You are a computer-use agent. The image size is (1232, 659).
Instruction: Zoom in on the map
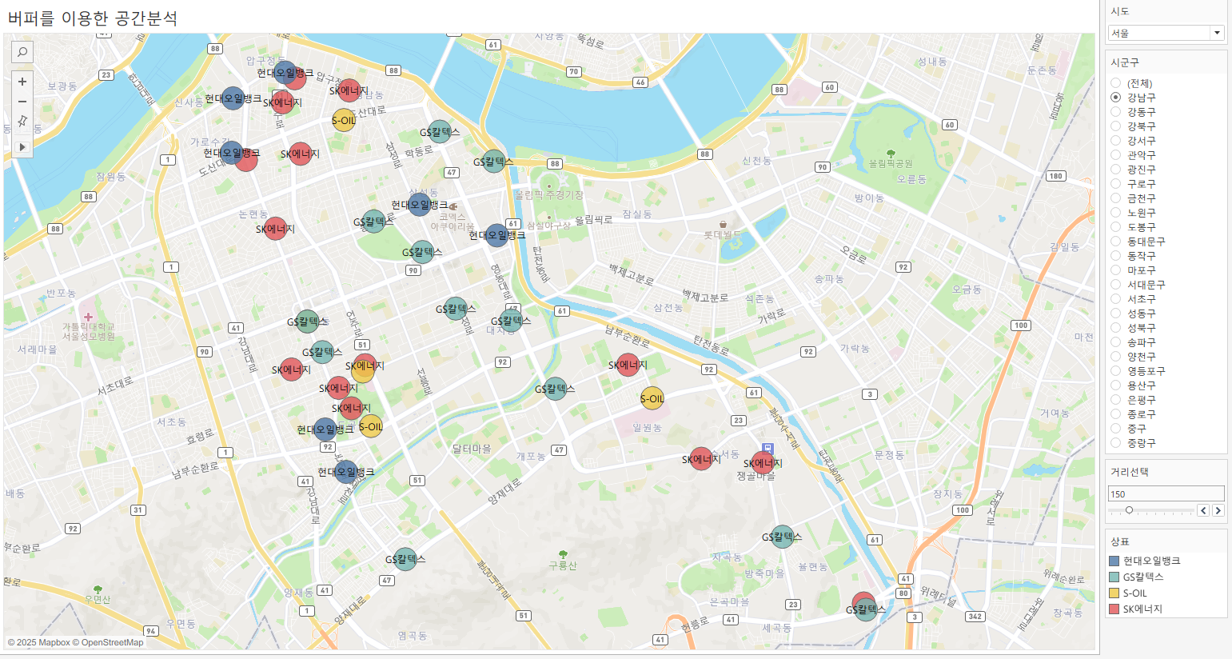click(x=22, y=82)
